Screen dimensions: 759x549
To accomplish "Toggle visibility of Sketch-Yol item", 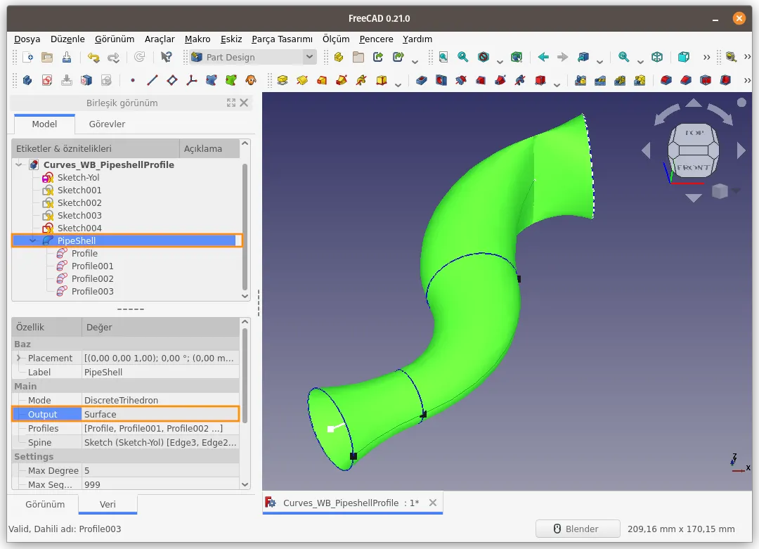I will (x=48, y=178).
